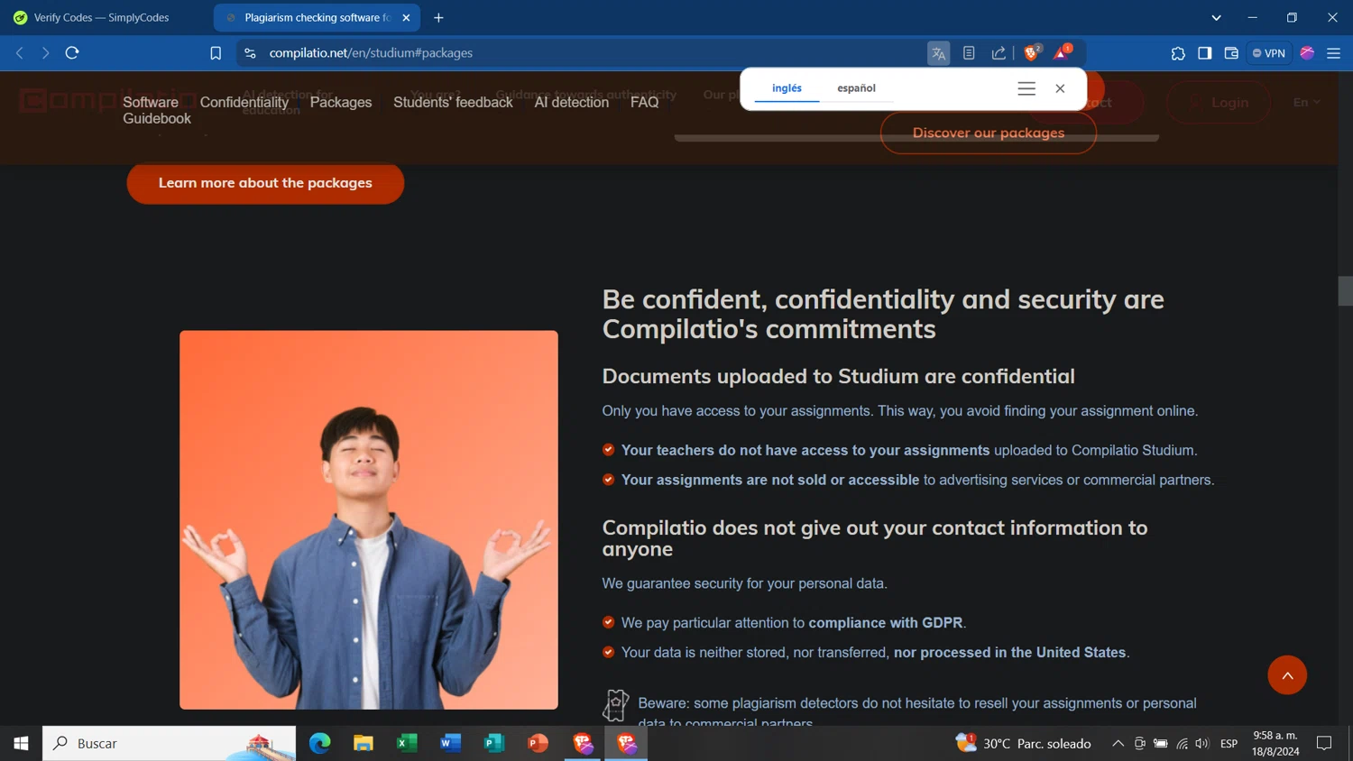Open site settings icon in address bar

(x=250, y=53)
